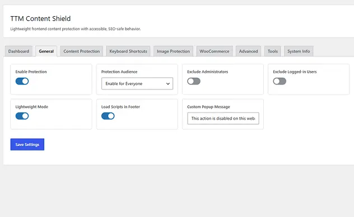Switch to the Advanced tab
The image size is (354, 217).
point(248,51)
